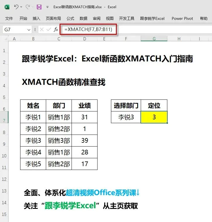Open the 帮助 tab
This screenshot has width=212, height=222.
coord(204,18)
